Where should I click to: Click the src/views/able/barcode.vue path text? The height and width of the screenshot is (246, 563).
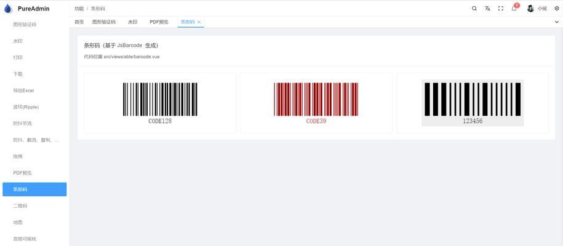[132, 57]
